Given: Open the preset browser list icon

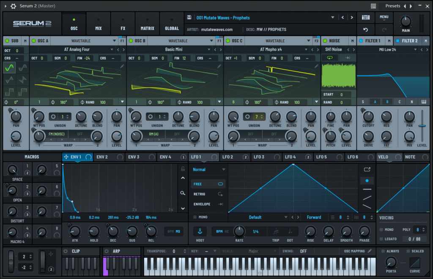Looking at the screenshot, I should click(366, 17).
